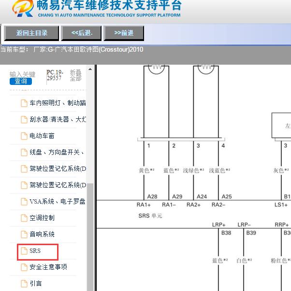Click the document icon beside 安全注意事项
This screenshot has height=291, width=291.
[x=24, y=267]
